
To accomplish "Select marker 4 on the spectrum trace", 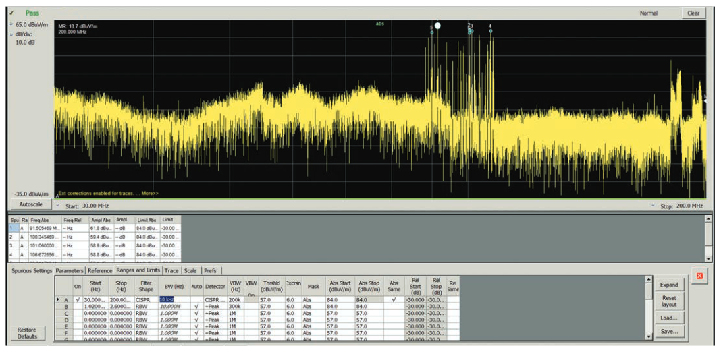I will tap(490, 31).
